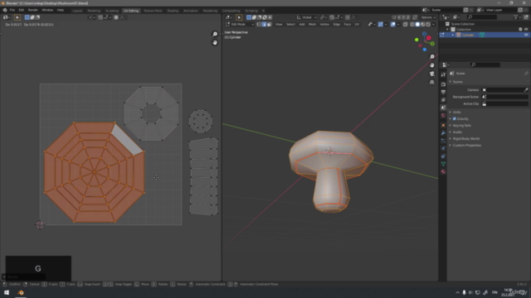Expand the Rigid Body World panel

[466, 138]
